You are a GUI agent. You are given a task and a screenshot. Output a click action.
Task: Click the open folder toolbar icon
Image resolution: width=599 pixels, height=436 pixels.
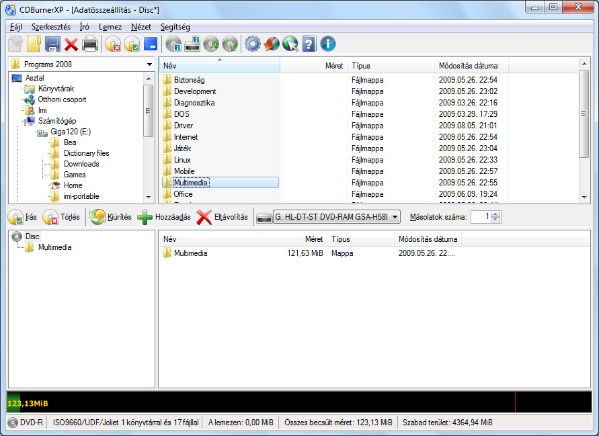pos(34,45)
